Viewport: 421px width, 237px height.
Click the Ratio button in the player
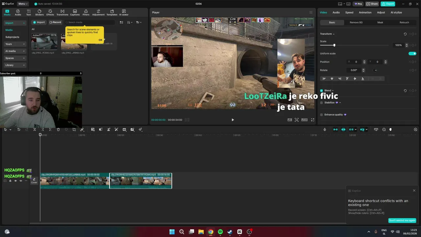(304, 120)
